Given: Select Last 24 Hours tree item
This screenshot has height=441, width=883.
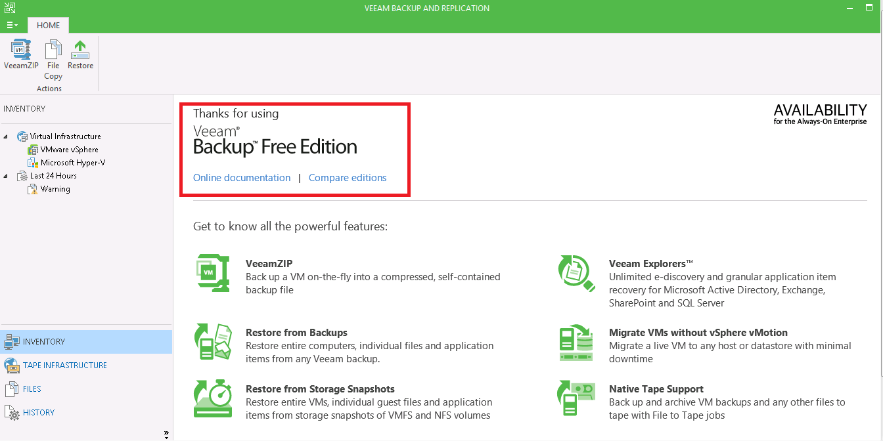Looking at the screenshot, I should click(x=53, y=176).
